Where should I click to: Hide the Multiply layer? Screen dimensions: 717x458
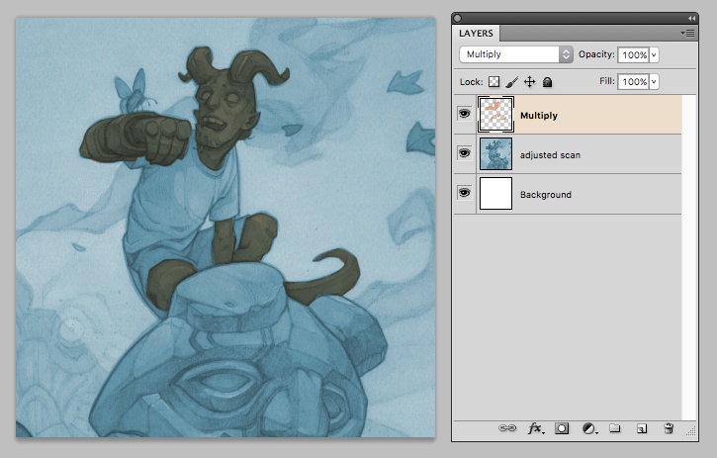pyautogui.click(x=464, y=115)
